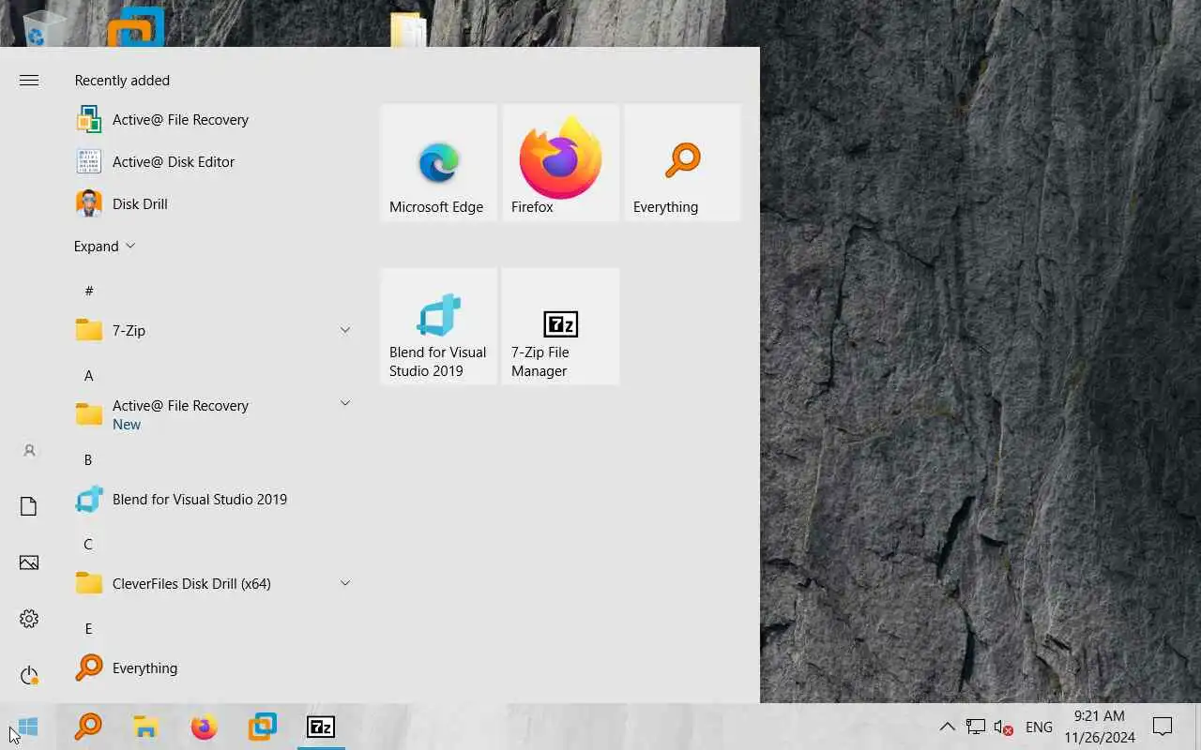The width and height of the screenshot is (1201, 750).
Task: Click the Microsoft Edge tile
Action: [439, 163]
